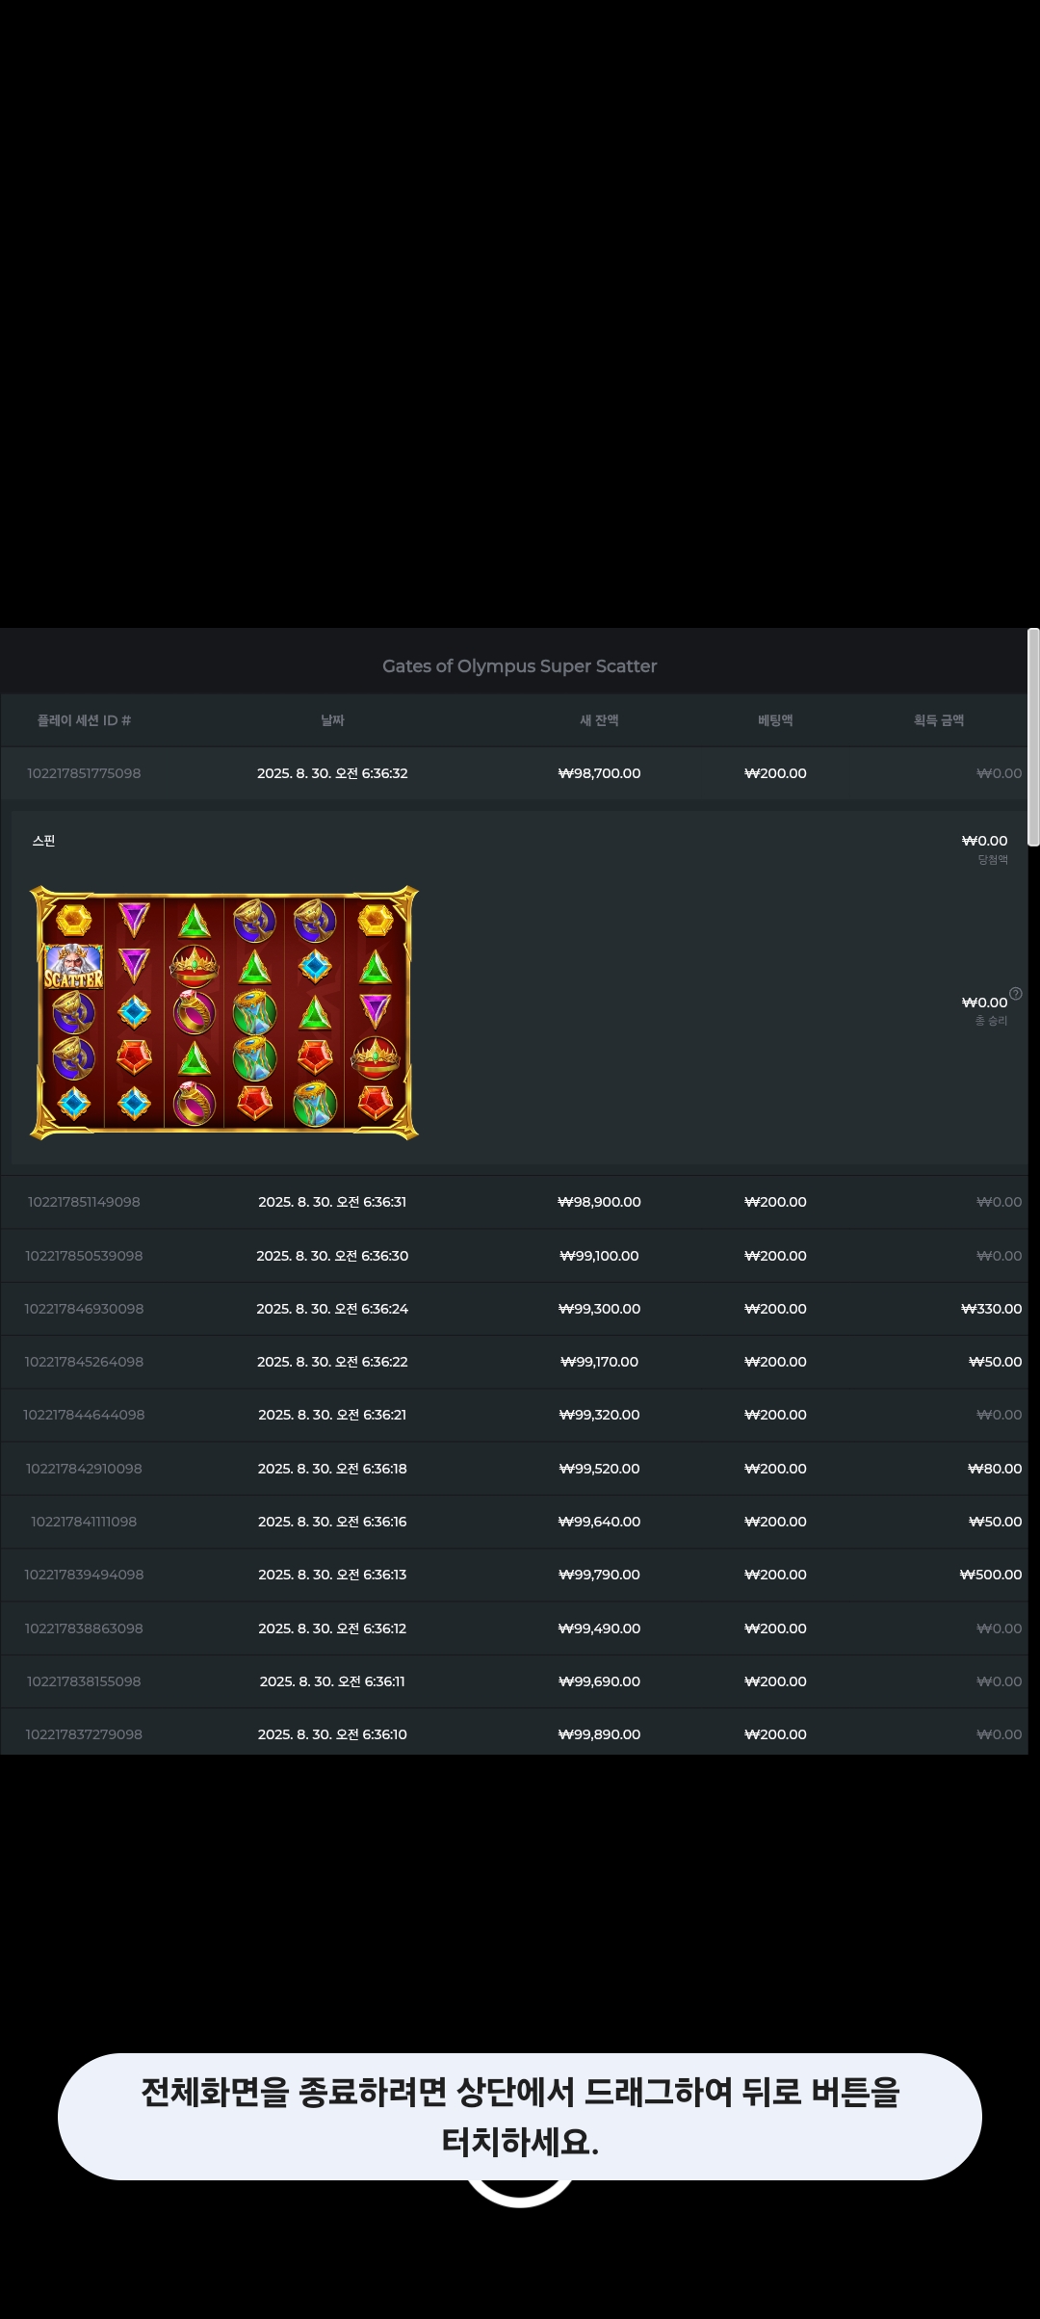Tap the fullscreen exit hint message
1040x2319 pixels.
(x=520, y=2117)
